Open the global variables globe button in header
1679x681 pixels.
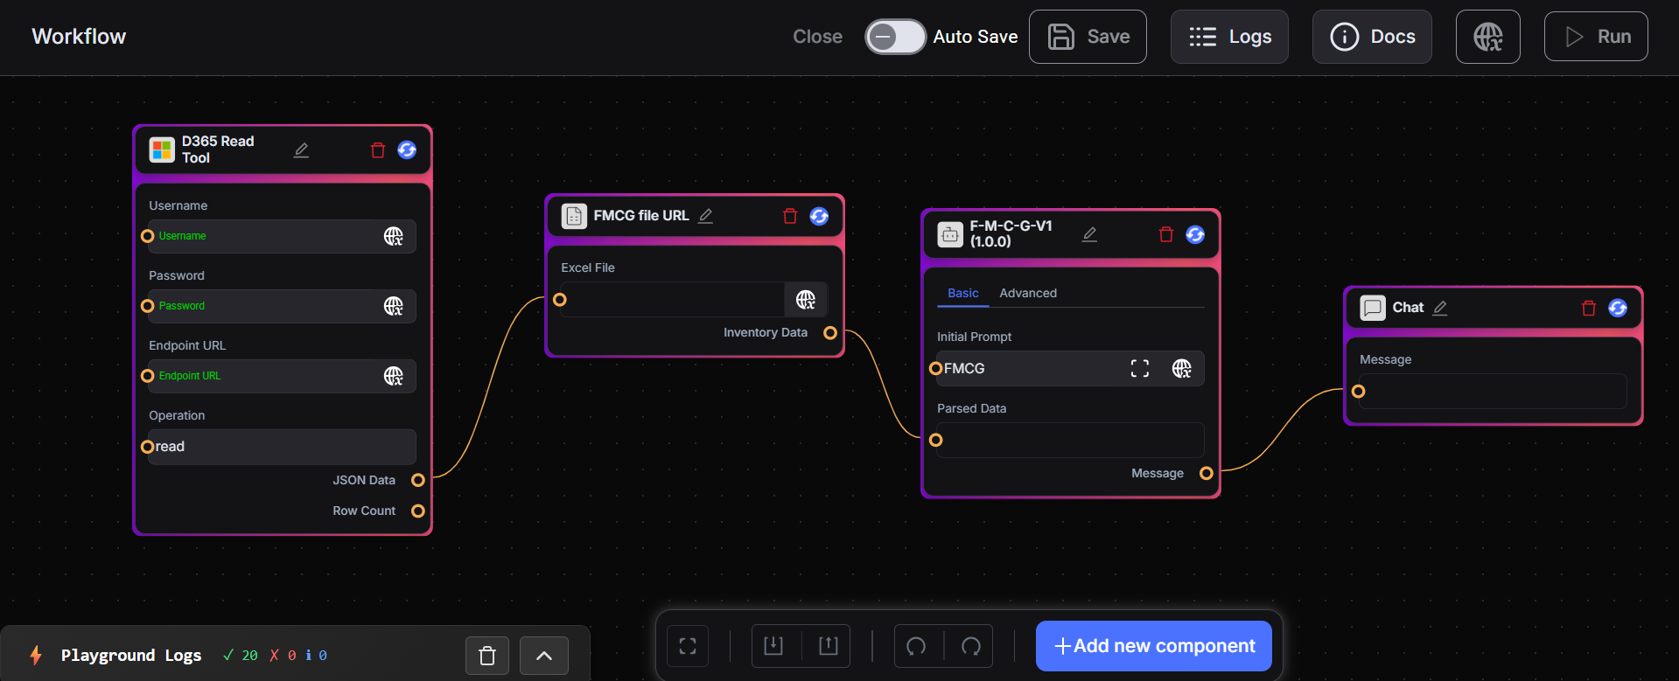(1487, 37)
